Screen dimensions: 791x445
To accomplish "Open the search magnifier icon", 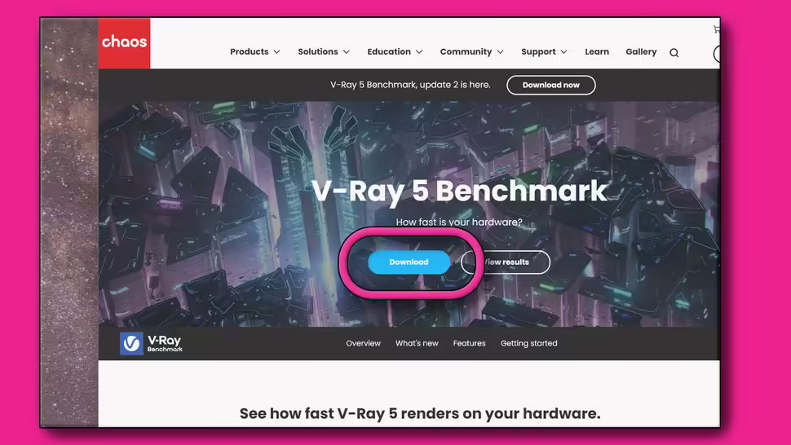I will point(674,52).
